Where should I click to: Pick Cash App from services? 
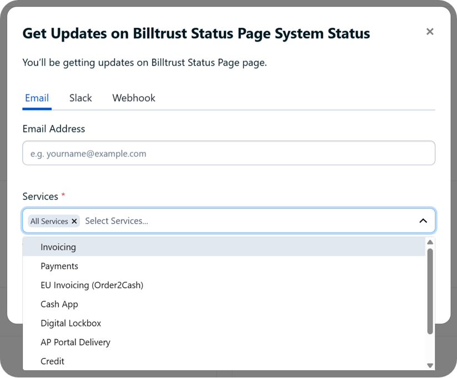224,304
